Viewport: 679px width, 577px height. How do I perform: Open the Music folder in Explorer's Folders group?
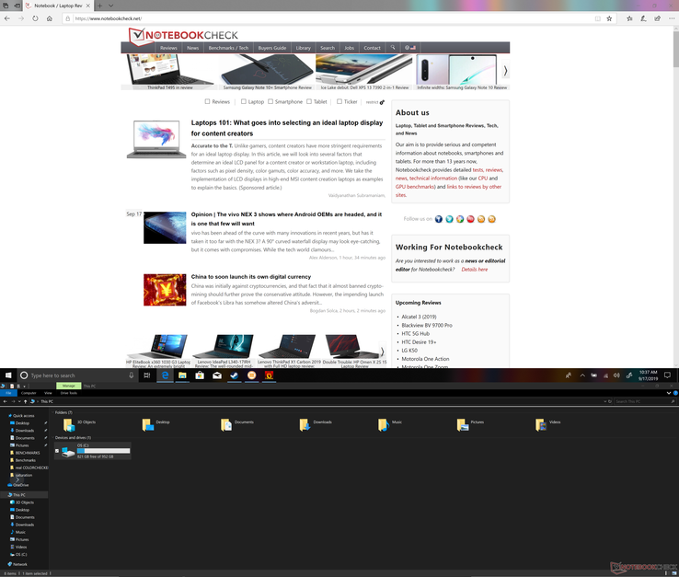click(x=390, y=424)
